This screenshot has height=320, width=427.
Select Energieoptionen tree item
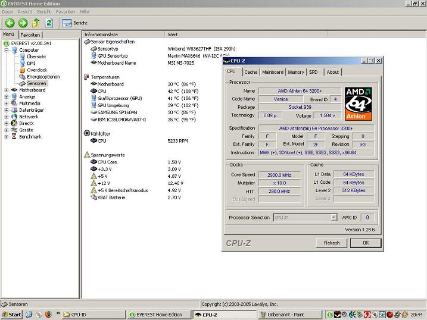pyautogui.click(x=43, y=77)
